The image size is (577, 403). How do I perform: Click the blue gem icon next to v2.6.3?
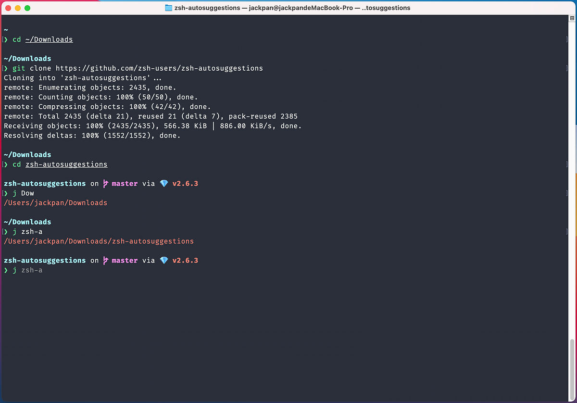point(164,183)
